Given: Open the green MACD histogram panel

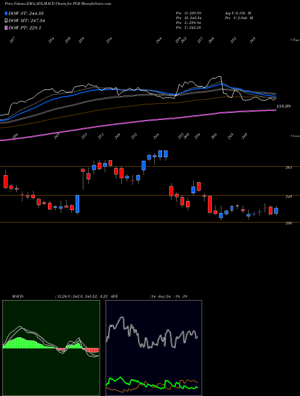Looking at the screenshot, I should (51, 348).
